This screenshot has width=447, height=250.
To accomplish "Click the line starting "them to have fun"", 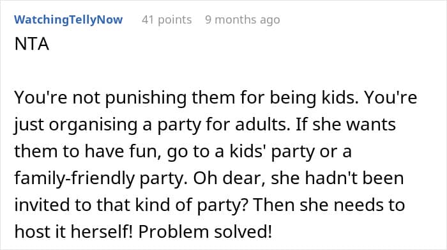I will pos(183,152).
